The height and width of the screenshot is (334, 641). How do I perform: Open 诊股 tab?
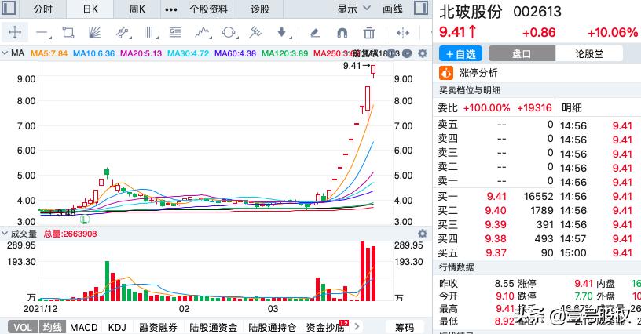(259, 9)
